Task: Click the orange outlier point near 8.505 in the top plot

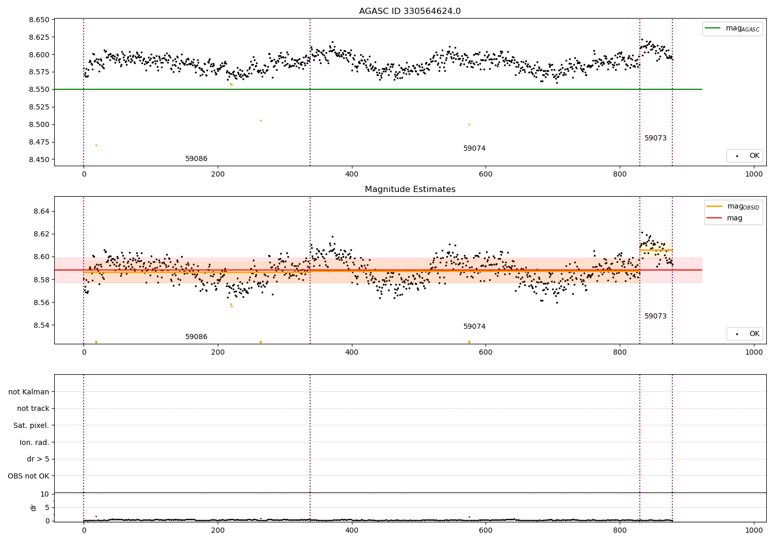Action: pyautogui.click(x=261, y=120)
